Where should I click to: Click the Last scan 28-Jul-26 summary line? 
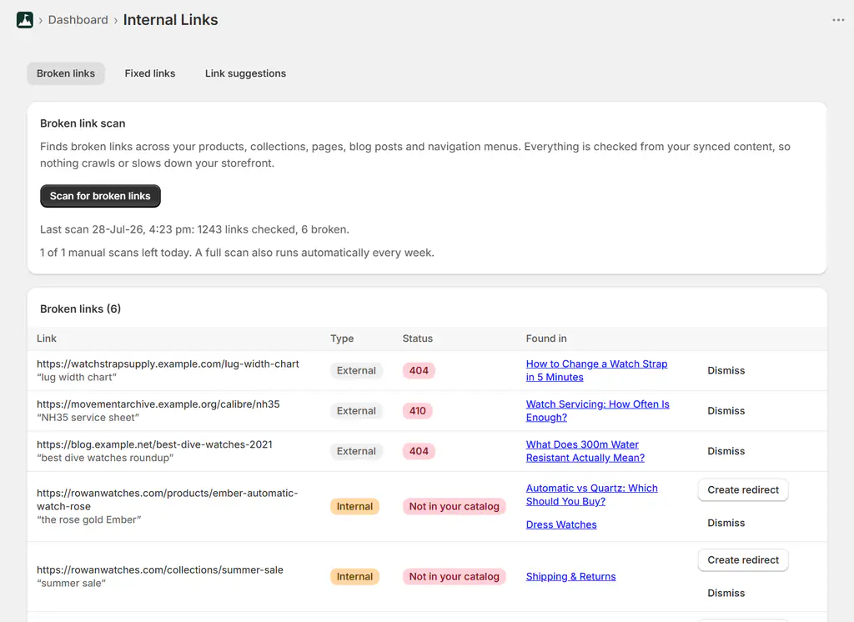194,229
